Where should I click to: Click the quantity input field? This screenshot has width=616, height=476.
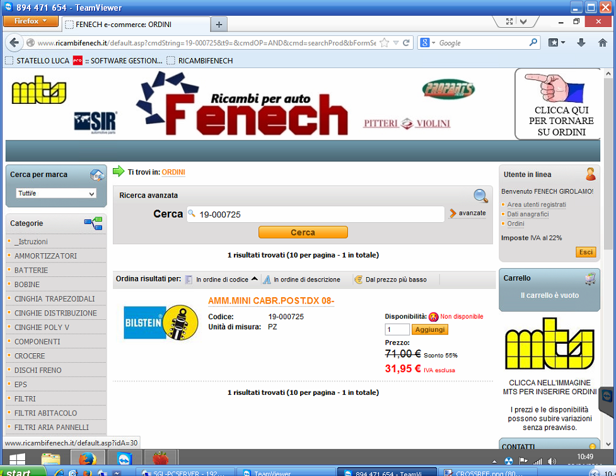click(397, 329)
